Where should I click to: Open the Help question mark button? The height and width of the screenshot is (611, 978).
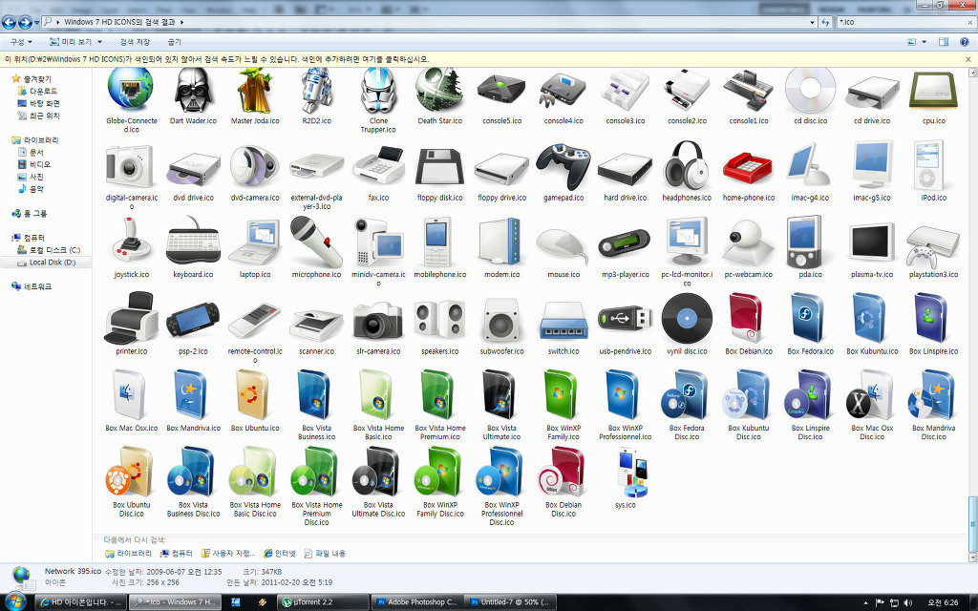point(965,42)
